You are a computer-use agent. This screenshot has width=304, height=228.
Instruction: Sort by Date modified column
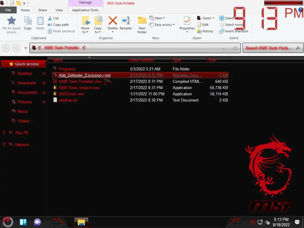[x=149, y=60]
